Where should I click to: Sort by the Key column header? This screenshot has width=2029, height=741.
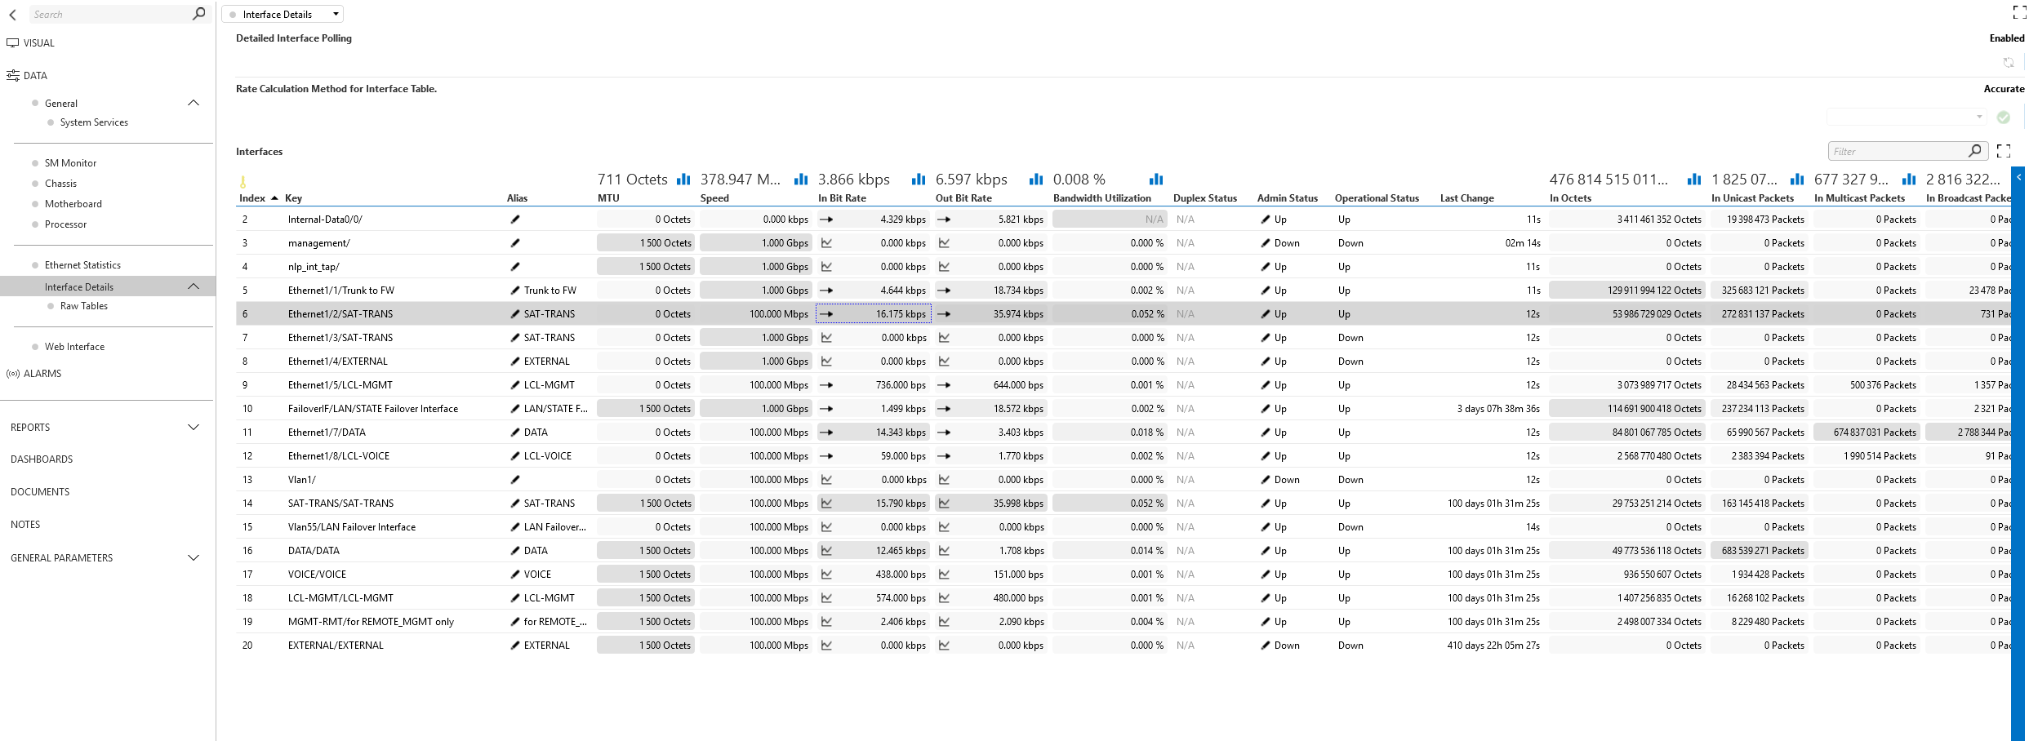click(x=293, y=198)
